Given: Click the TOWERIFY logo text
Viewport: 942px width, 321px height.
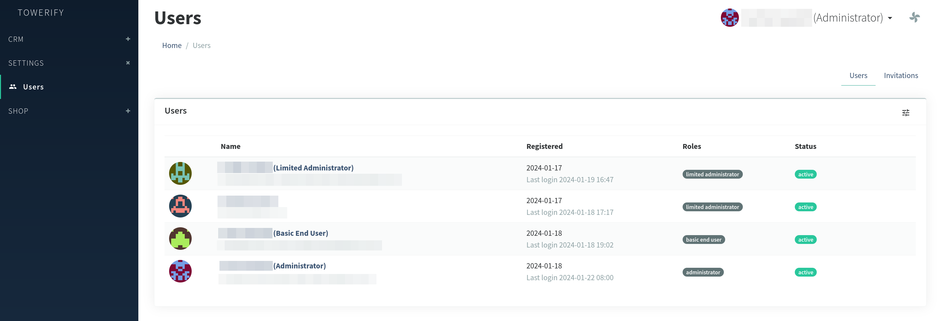Looking at the screenshot, I should pos(41,13).
